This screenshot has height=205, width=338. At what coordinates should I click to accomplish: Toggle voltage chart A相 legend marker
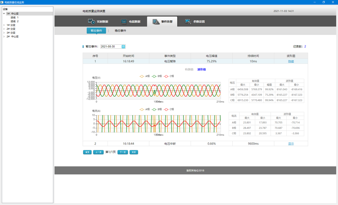(142, 76)
